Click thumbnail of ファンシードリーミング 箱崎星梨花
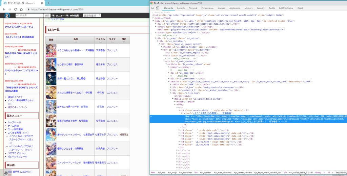The width and height of the screenshot is (347, 176). (x=51, y=162)
